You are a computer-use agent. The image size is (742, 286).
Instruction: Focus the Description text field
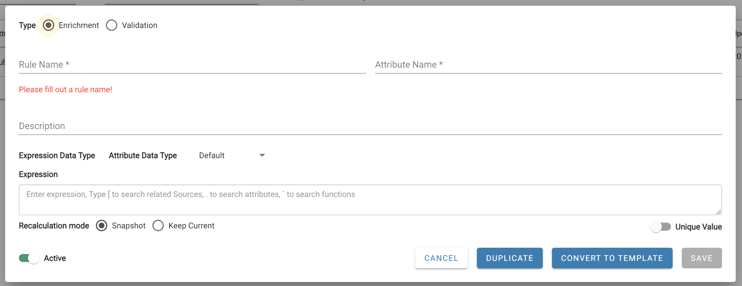370,126
